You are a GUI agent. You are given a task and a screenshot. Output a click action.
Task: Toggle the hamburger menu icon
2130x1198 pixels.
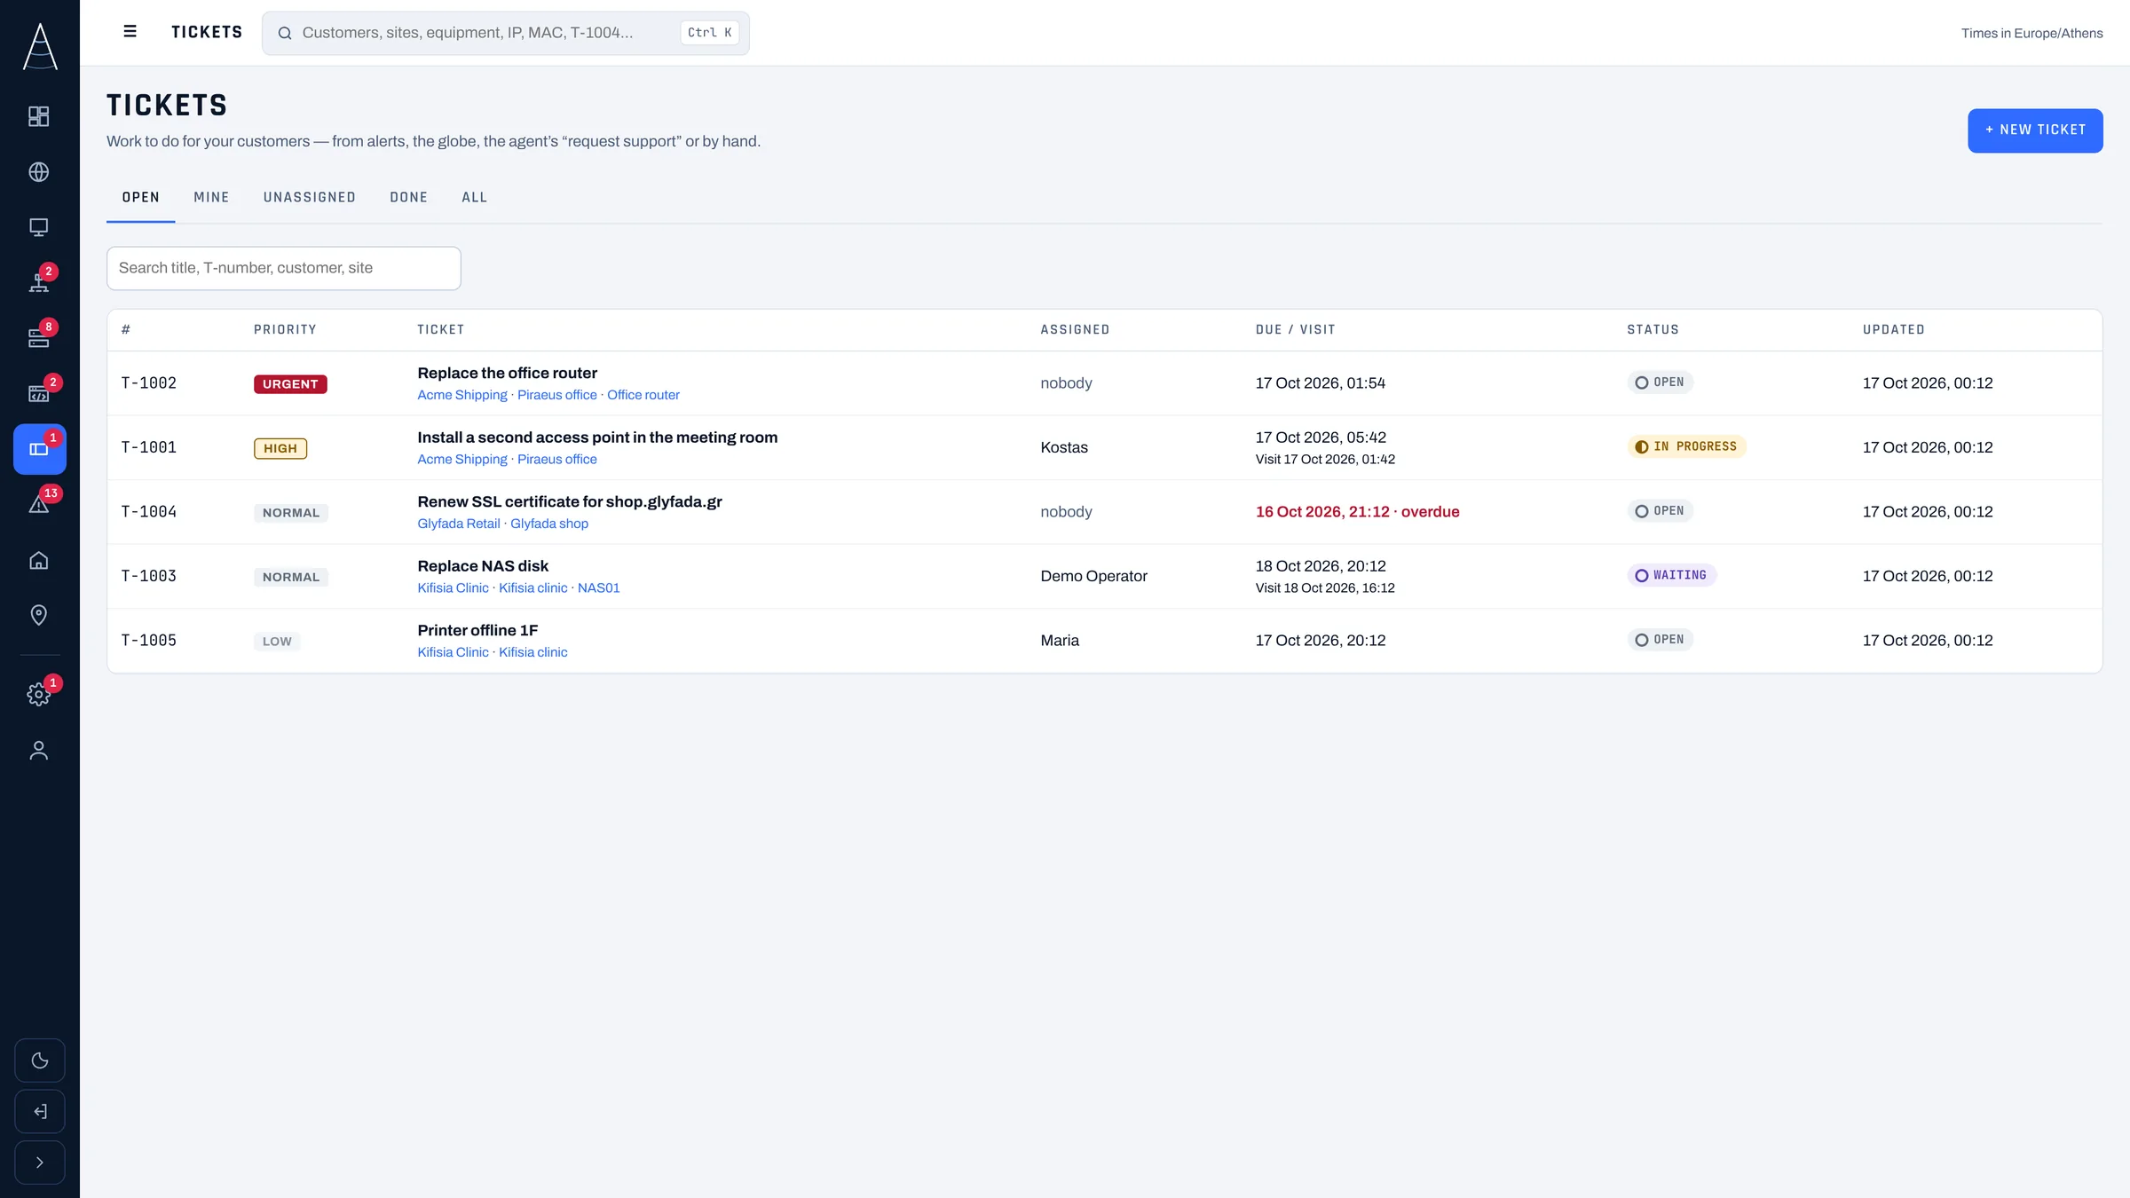point(130,32)
